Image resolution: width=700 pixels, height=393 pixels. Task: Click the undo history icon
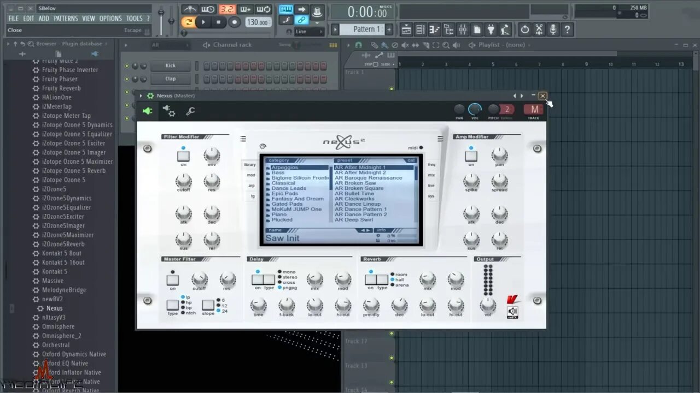click(x=525, y=29)
